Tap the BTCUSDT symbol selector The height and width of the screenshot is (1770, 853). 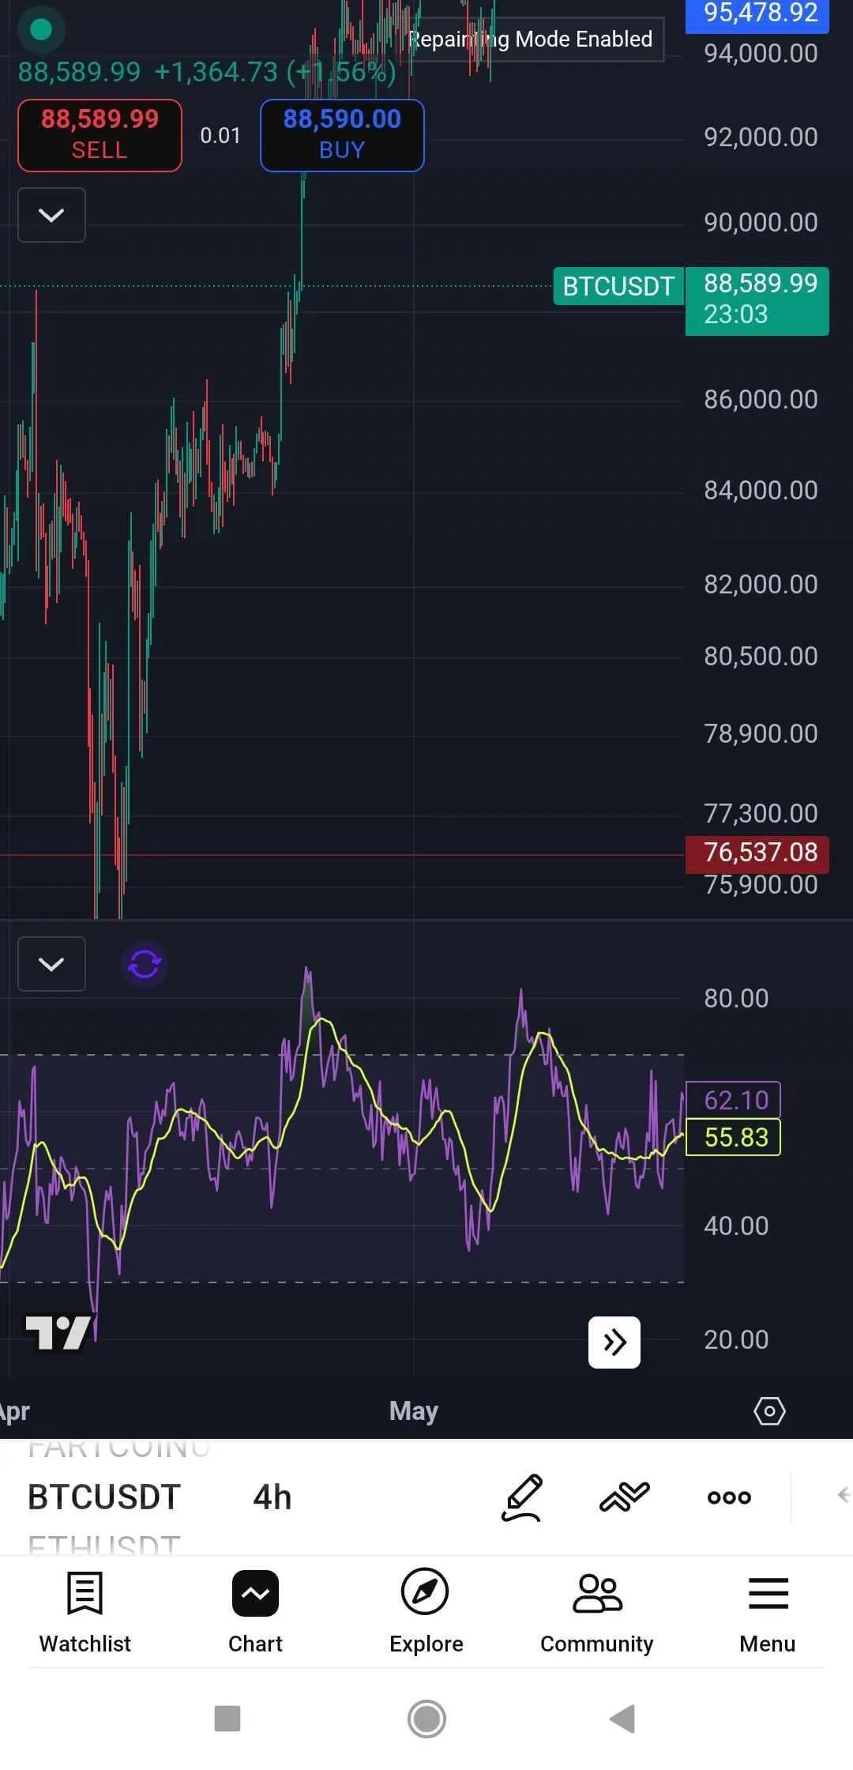(104, 1497)
